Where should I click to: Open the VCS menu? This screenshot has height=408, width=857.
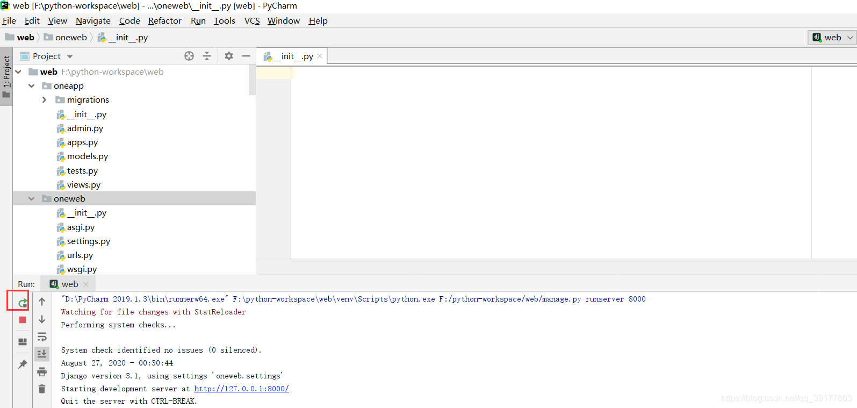(252, 20)
